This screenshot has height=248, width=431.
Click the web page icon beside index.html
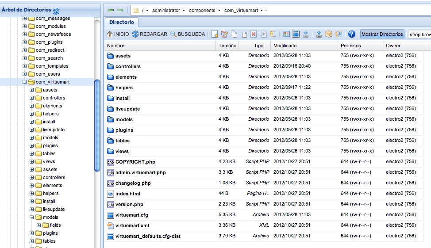coord(111,194)
